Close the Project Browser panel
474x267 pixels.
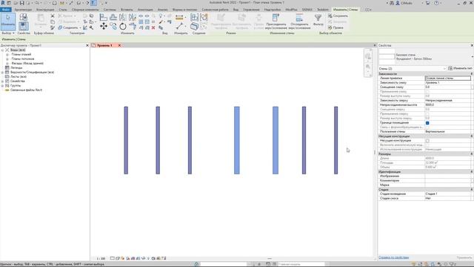pyautogui.click(x=87, y=45)
